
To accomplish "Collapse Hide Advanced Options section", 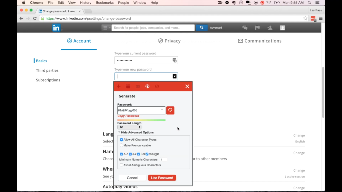I will tap(136, 132).
